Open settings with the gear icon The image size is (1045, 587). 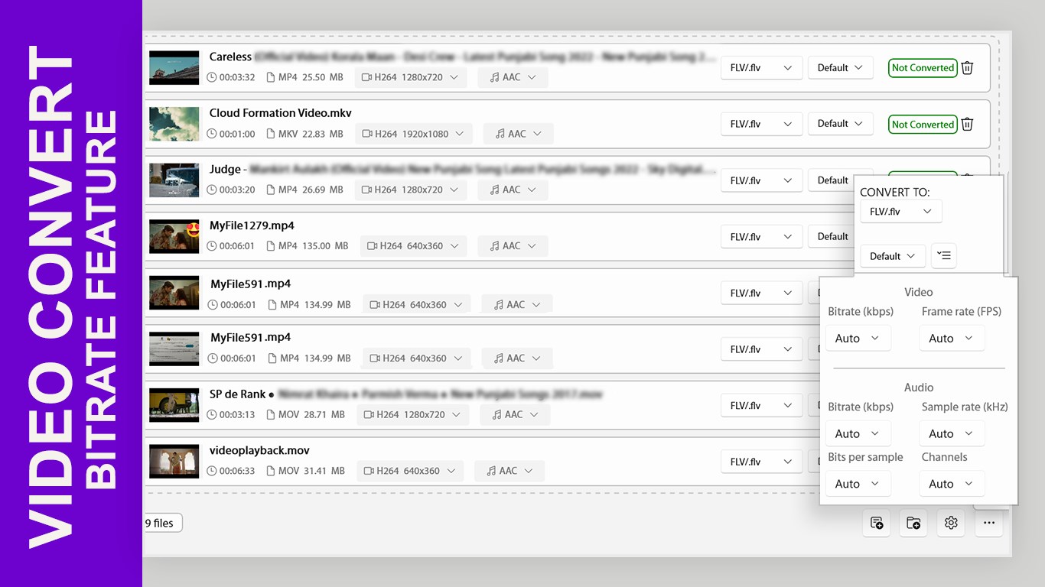(x=951, y=523)
